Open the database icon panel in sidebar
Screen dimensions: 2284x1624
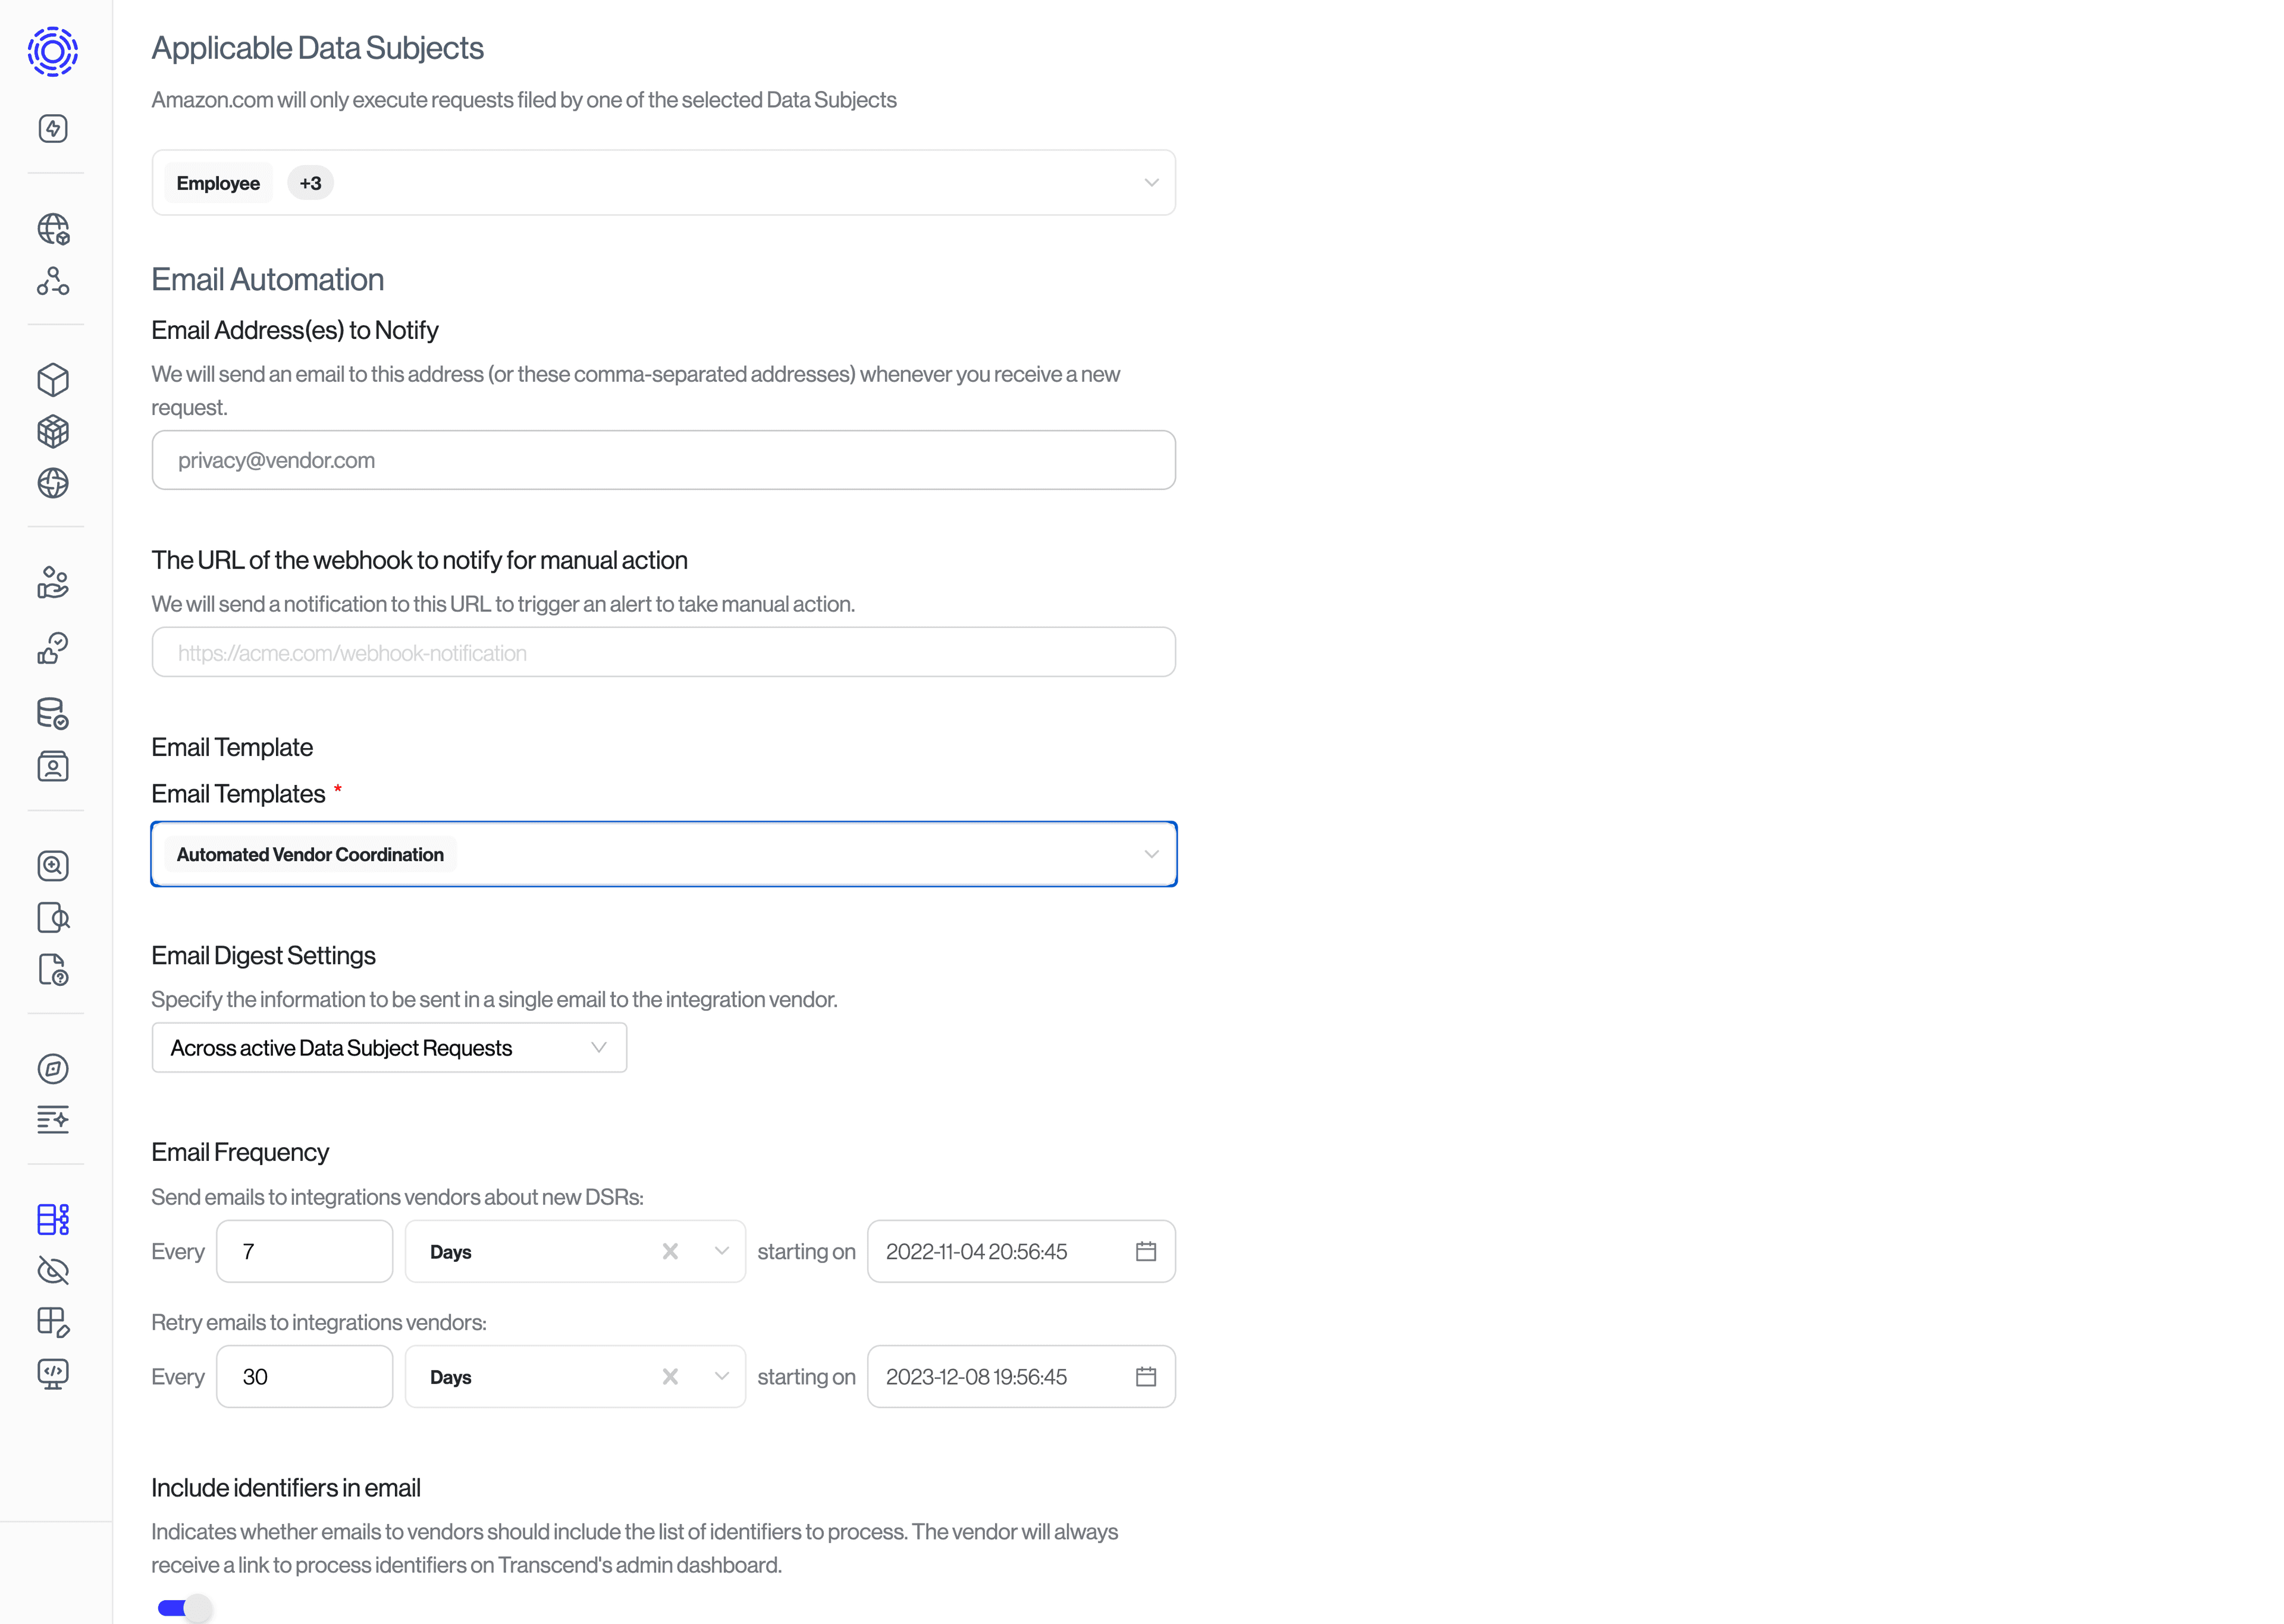click(x=53, y=712)
